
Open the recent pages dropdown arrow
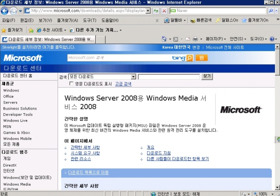20,11
